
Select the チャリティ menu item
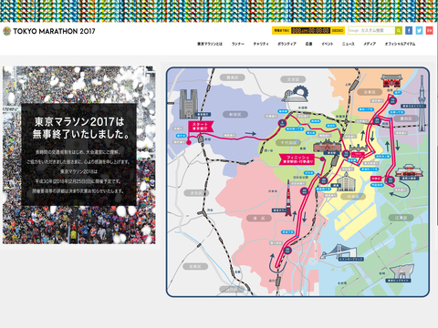point(261,44)
